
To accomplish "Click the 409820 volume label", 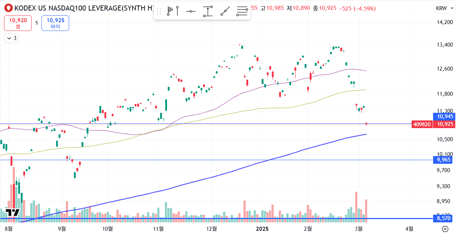I will 422,124.
